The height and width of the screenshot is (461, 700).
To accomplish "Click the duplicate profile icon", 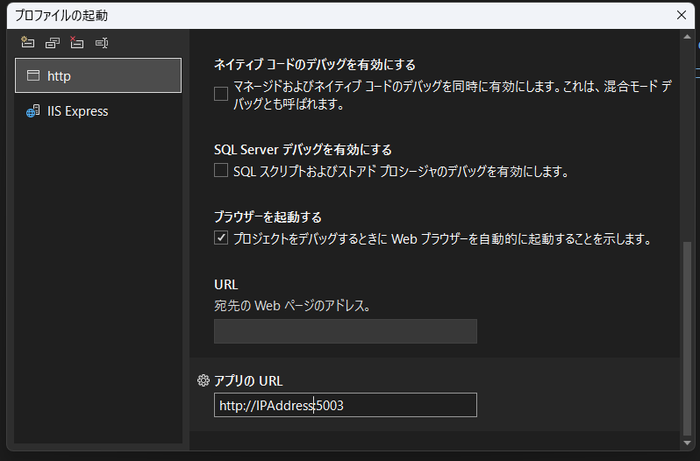I will [53, 43].
